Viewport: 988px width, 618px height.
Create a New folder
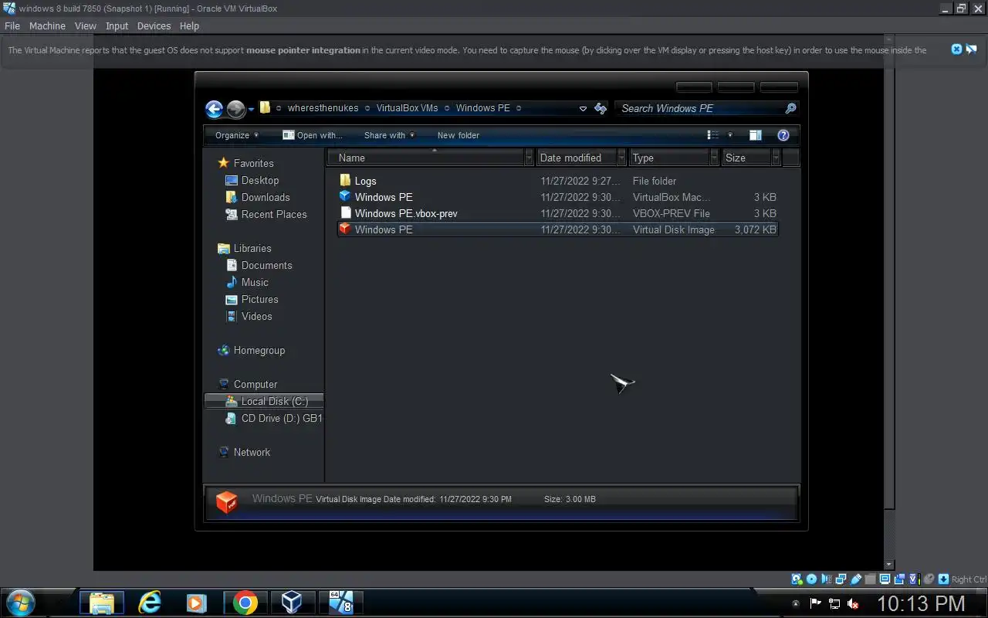point(458,135)
